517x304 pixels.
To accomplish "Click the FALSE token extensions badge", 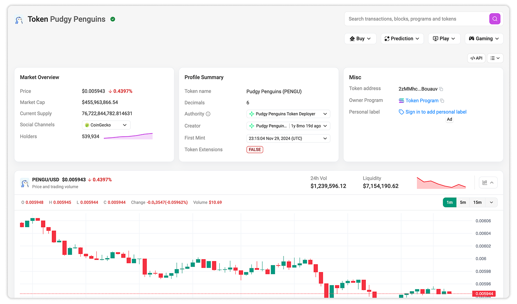I will coord(255,149).
